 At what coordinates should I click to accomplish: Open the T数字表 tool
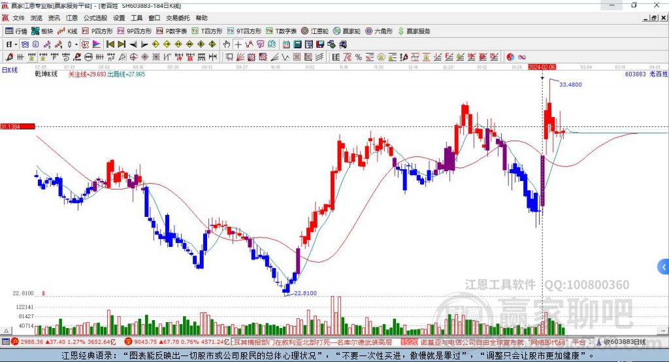(281, 31)
